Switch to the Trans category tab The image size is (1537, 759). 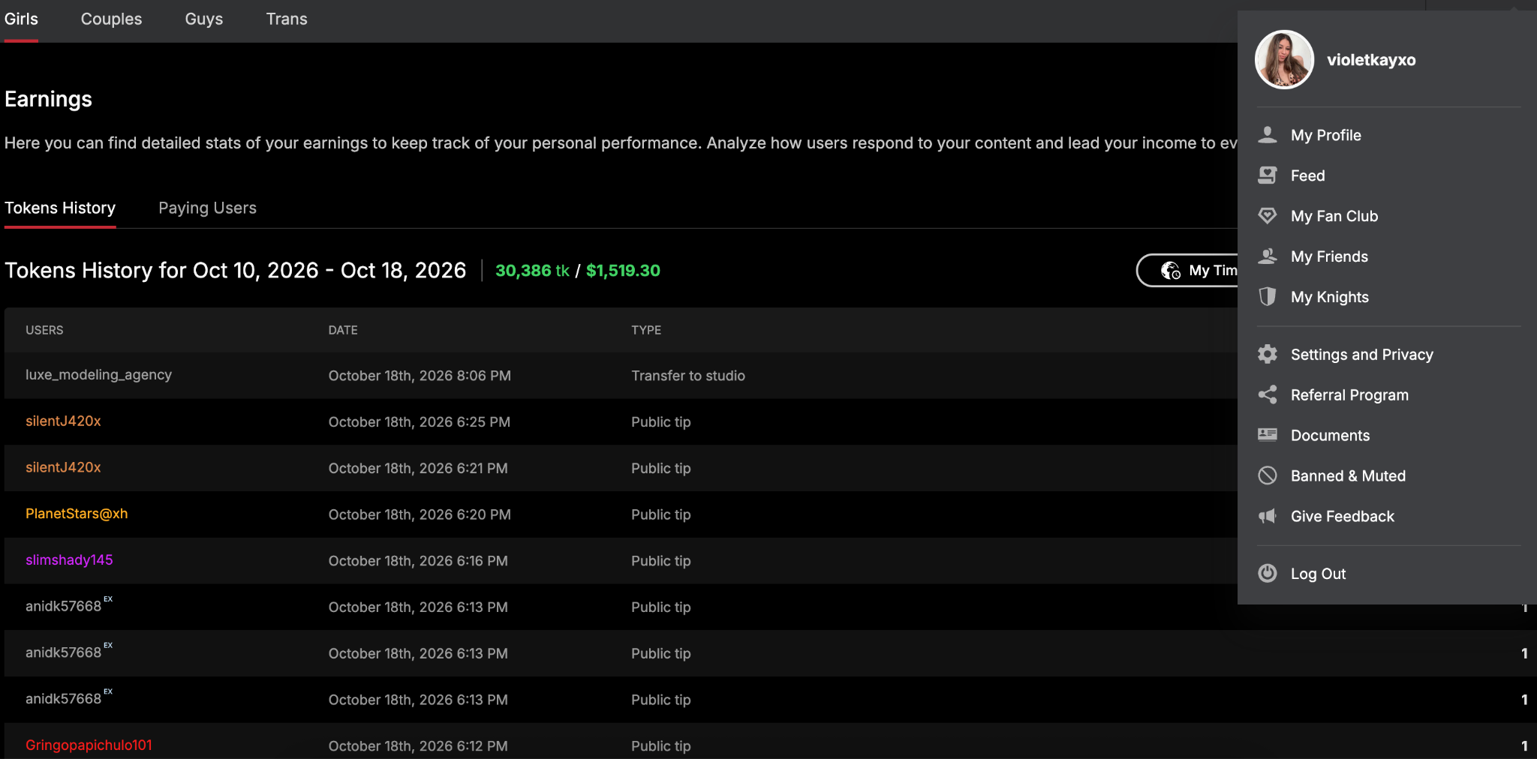point(287,19)
